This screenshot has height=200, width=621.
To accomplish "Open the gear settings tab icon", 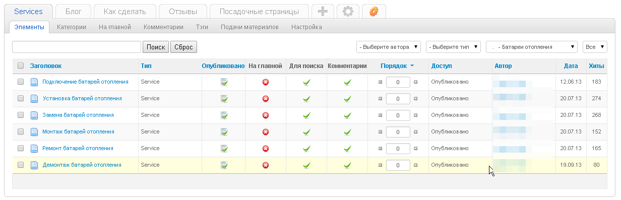I will tap(348, 11).
